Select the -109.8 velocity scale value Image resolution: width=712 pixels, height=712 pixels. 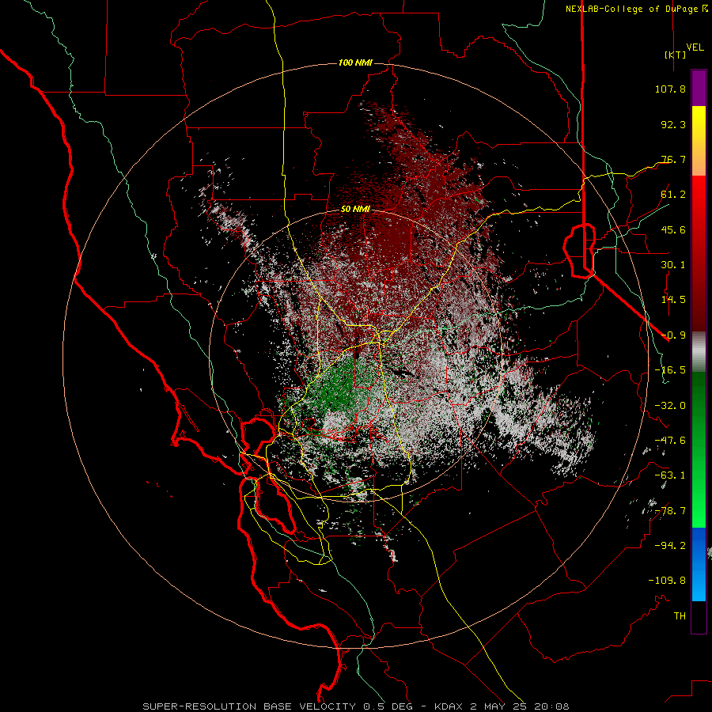tap(667, 581)
